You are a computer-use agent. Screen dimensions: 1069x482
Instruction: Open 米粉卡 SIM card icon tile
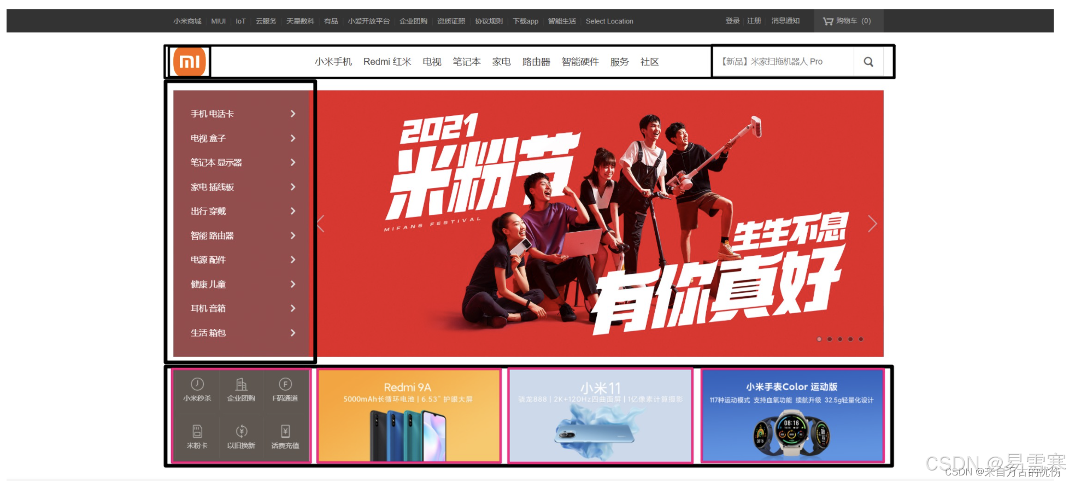(x=197, y=437)
